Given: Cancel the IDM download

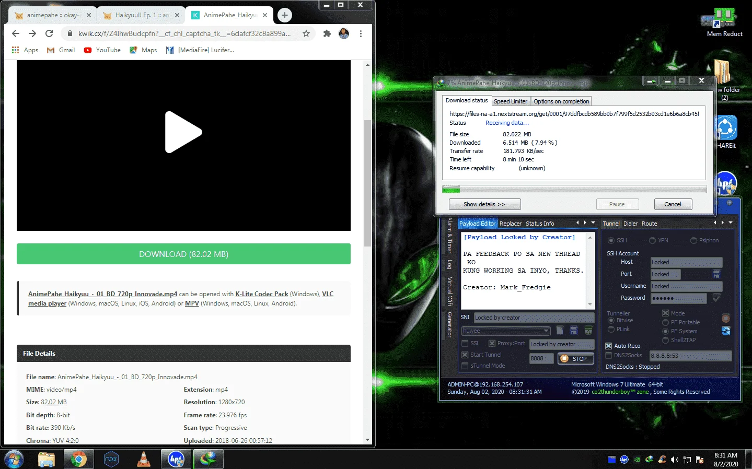Looking at the screenshot, I should 673,204.
